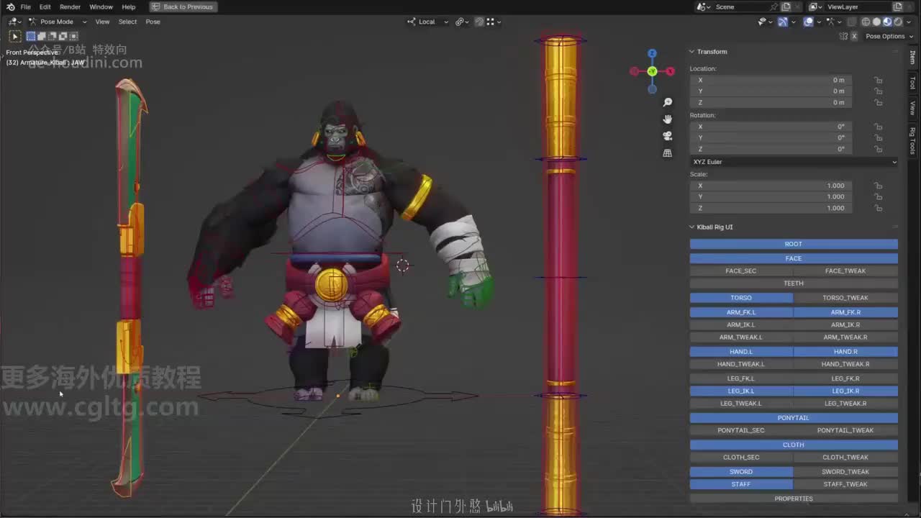The image size is (921, 518).
Task: Choose the intersect selection mode icon
Action: point(73,36)
